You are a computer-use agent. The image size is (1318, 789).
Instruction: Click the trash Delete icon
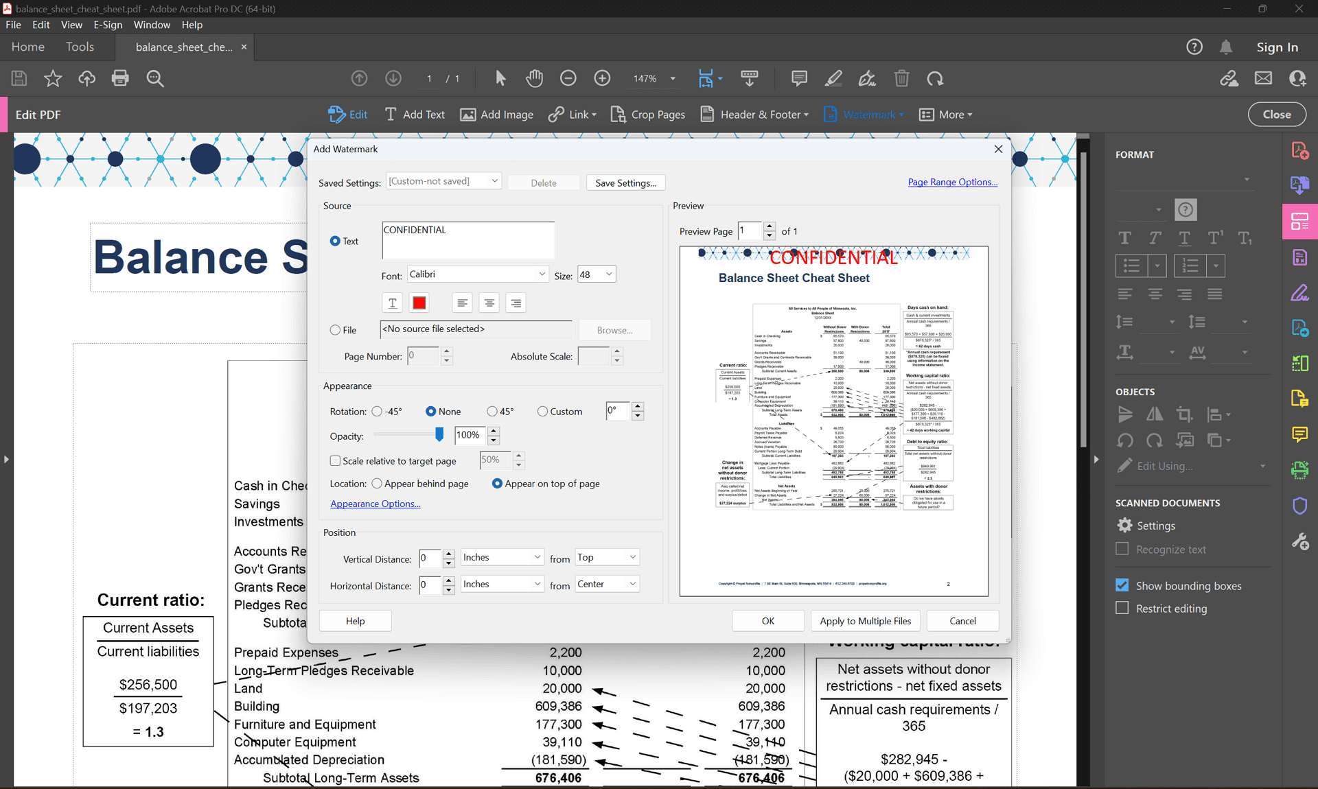(x=901, y=78)
